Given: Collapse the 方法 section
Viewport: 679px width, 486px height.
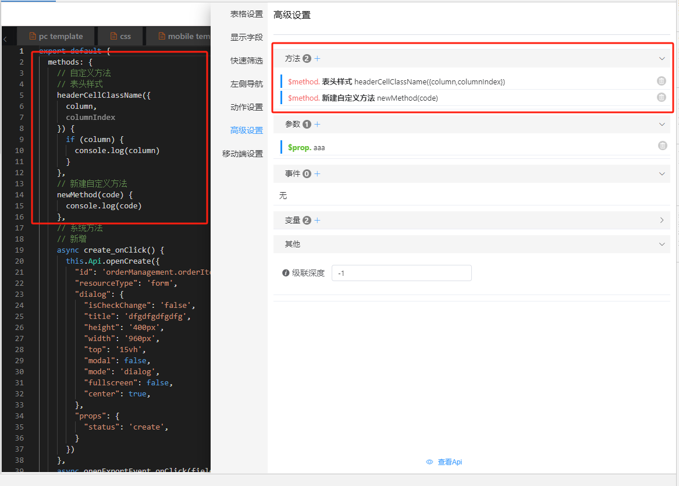Looking at the screenshot, I should click(662, 59).
